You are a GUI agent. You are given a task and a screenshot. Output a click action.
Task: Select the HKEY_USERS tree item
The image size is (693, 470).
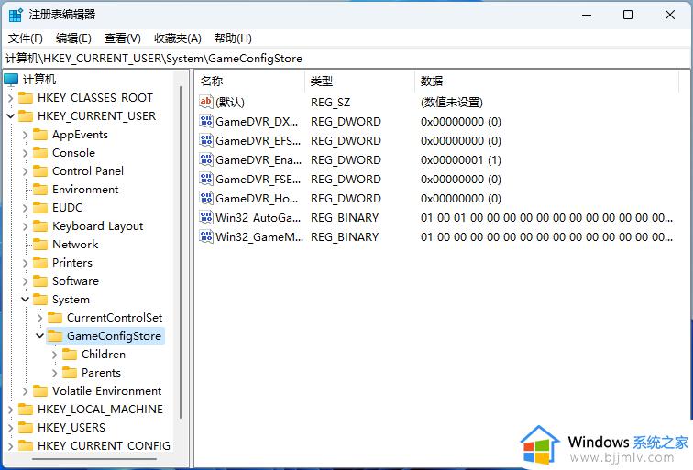point(71,428)
